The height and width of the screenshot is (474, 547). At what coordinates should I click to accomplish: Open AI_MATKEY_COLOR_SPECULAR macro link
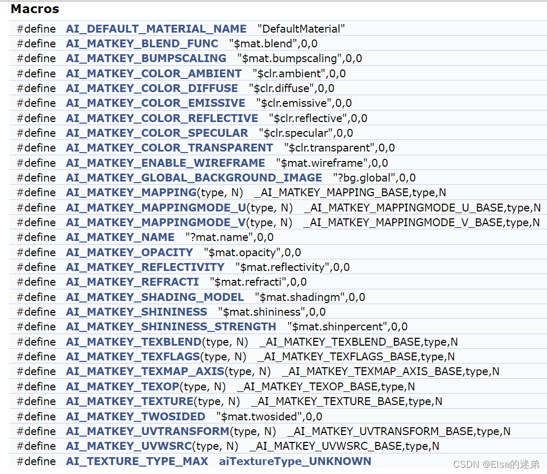157,133
